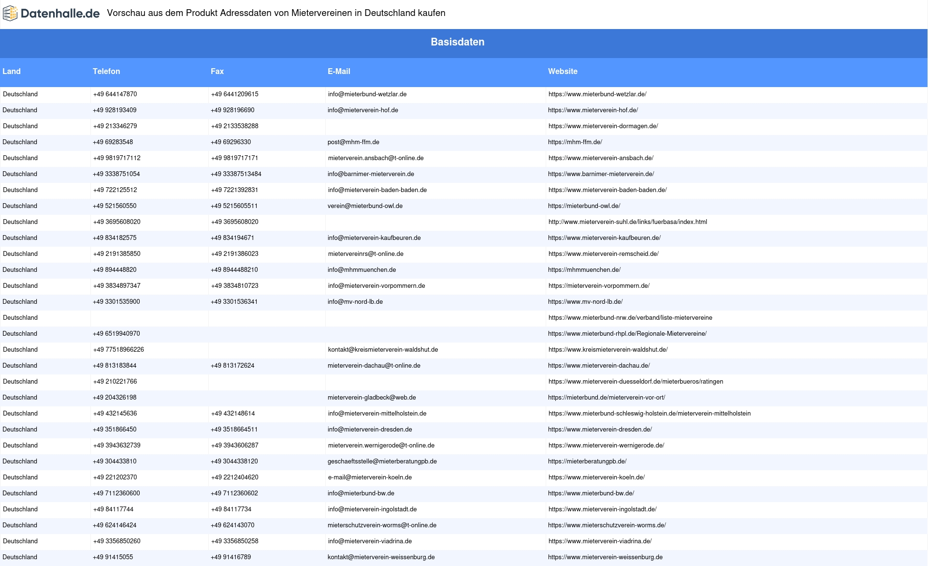Click the Telefon column header
This screenshot has height=566, width=928.
tap(106, 71)
